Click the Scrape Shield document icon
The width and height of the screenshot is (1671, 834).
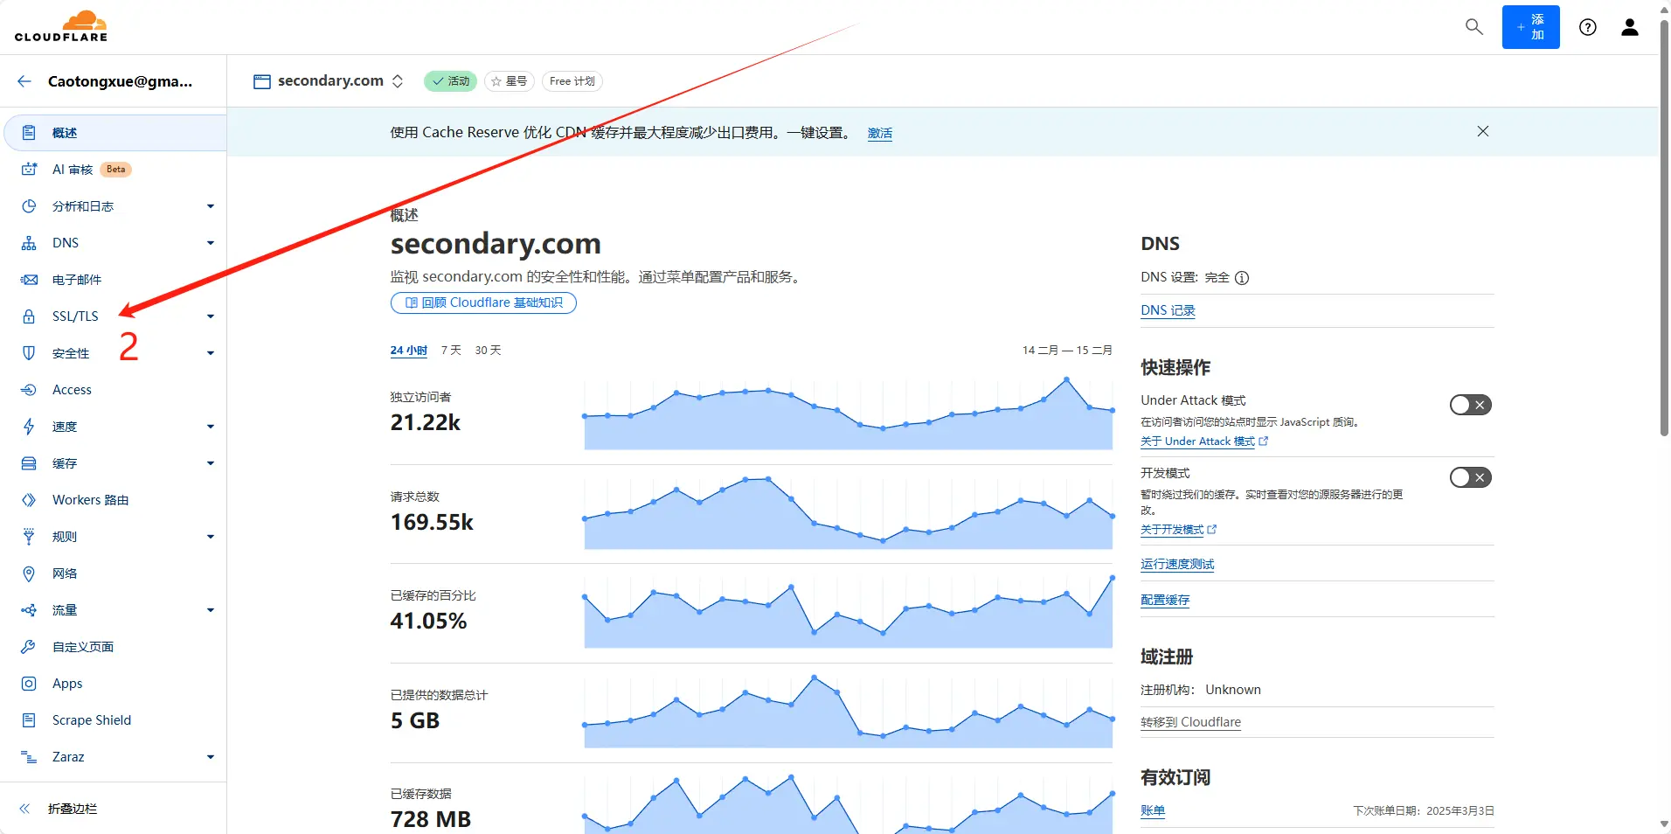pos(29,720)
